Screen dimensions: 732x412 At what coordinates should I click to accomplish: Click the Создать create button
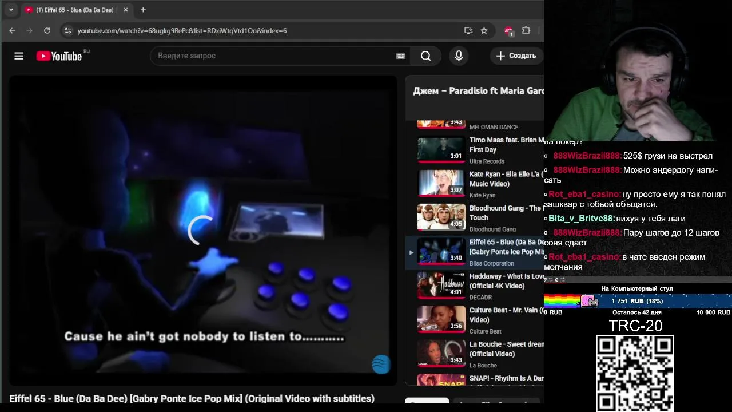(516, 56)
